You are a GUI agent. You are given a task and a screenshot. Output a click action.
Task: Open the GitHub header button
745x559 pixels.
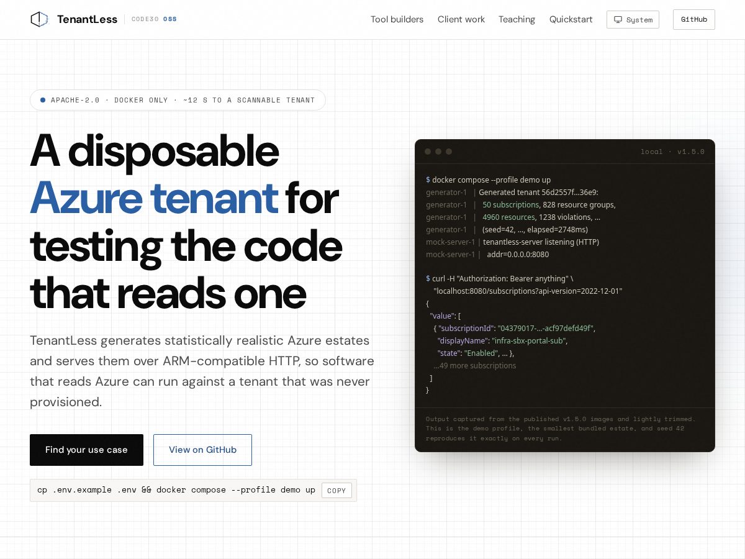point(694,19)
